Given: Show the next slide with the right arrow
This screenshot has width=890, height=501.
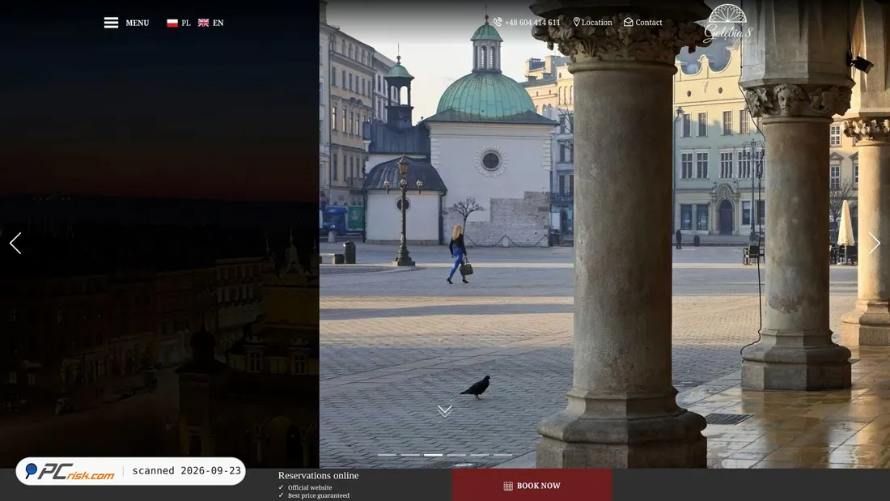Looking at the screenshot, I should [x=874, y=243].
